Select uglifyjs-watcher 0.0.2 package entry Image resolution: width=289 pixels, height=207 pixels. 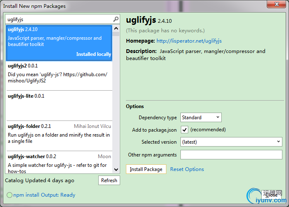coord(59,162)
